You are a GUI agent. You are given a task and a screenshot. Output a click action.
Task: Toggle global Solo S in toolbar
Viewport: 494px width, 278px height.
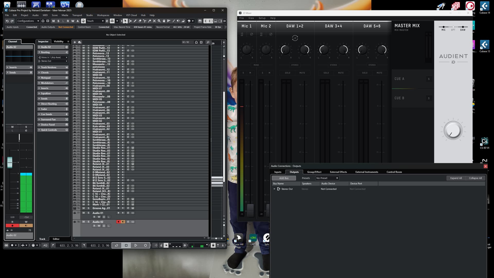coord(58,21)
